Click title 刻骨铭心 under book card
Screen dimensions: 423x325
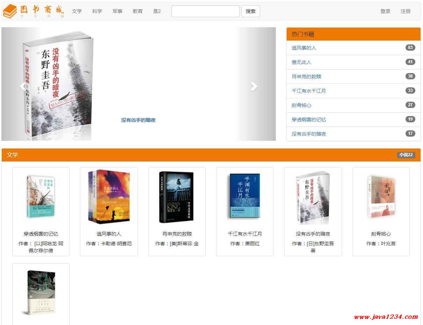point(381,234)
